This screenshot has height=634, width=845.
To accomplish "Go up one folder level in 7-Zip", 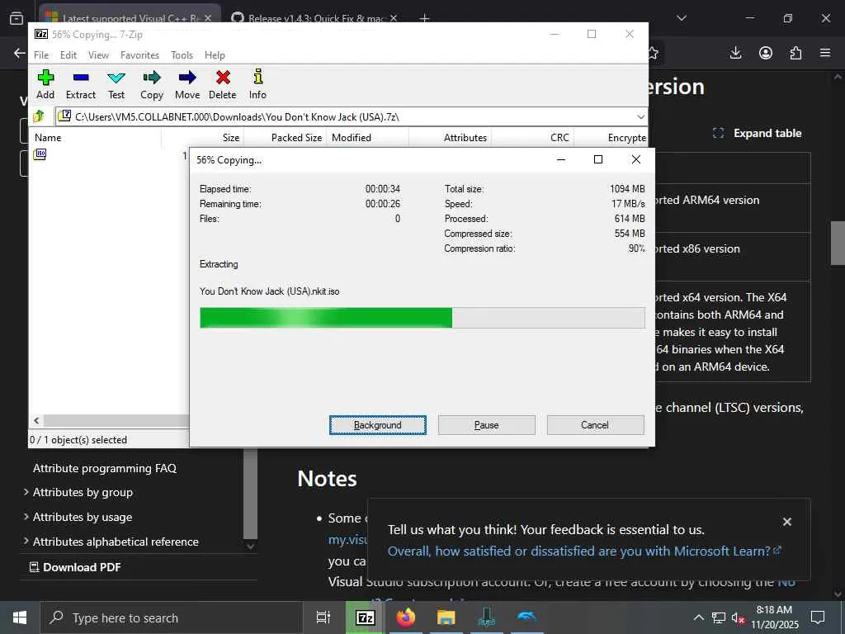I will coord(39,116).
